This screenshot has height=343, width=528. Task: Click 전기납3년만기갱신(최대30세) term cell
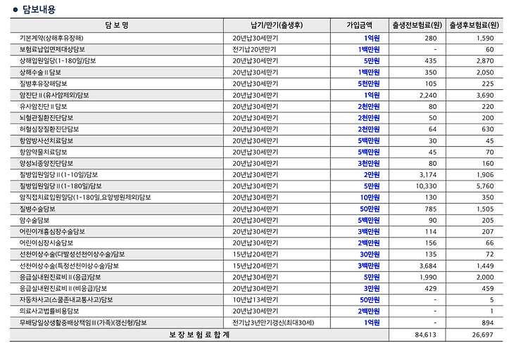tap(273, 323)
